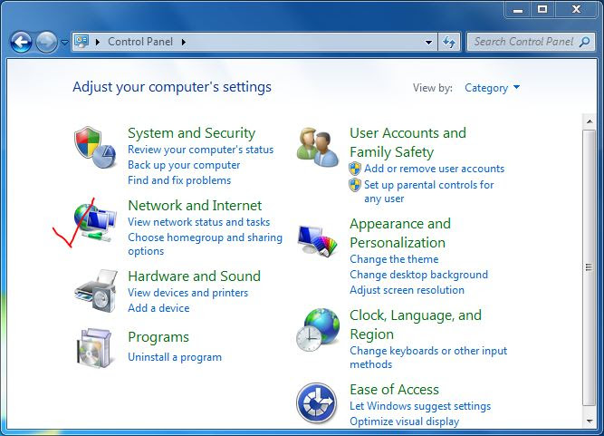Click Add or remove user accounts
The width and height of the screenshot is (604, 436).
434,169
